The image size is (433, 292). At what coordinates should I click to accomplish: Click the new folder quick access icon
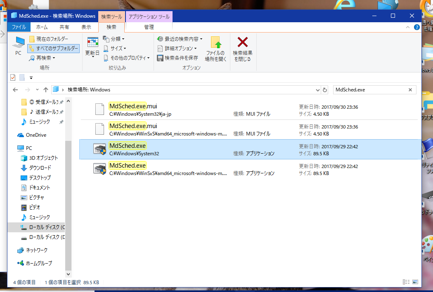coord(22,78)
